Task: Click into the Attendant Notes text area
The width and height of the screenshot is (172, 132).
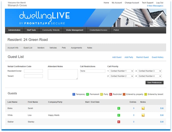Action: pyautogui.click(x=63, y=74)
